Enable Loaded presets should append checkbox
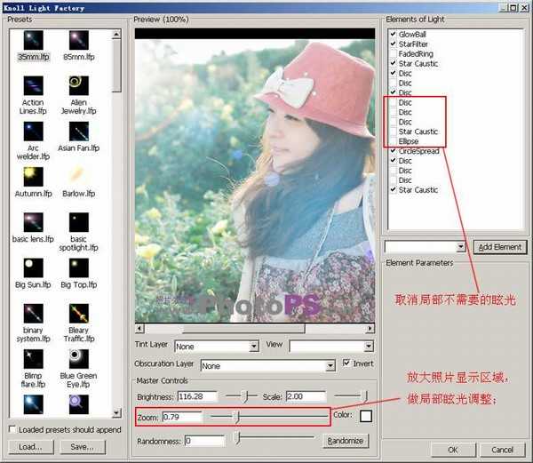Viewport: 533px width, 463px height. point(12,428)
